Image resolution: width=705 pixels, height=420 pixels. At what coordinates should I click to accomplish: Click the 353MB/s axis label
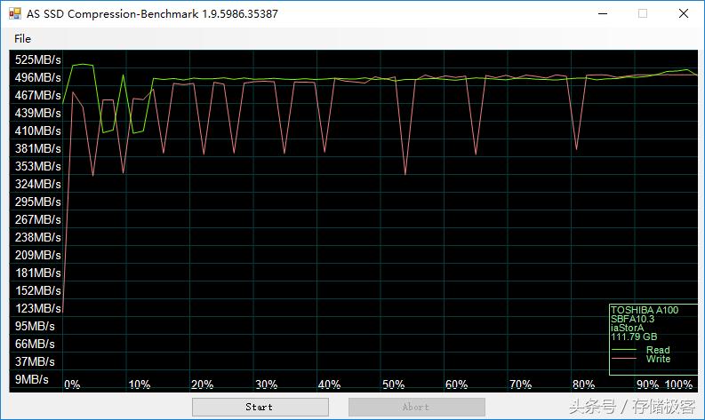pyautogui.click(x=37, y=166)
